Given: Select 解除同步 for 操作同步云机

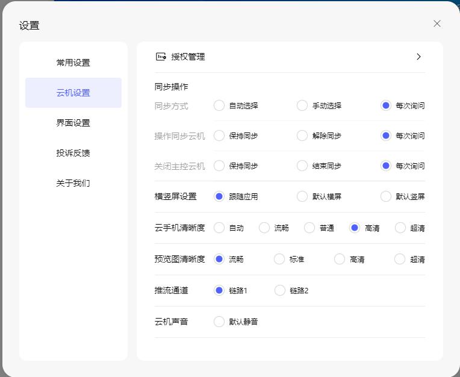Looking at the screenshot, I should (x=302, y=136).
